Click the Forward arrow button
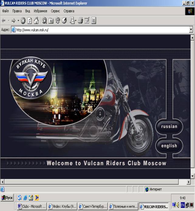195x211 pixels. [13, 21]
